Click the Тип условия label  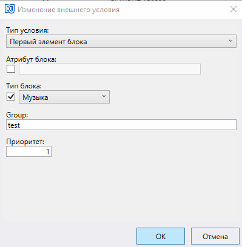click(x=27, y=30)
